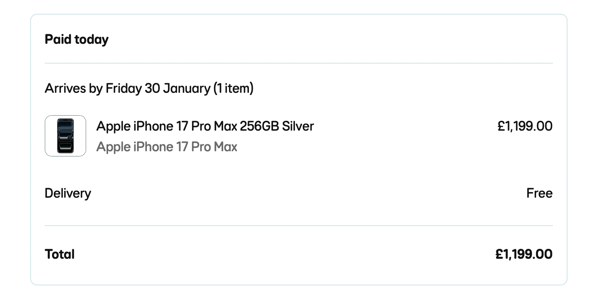Click the iPhone 17 Pro Max thumbnail

coord(65,136)
